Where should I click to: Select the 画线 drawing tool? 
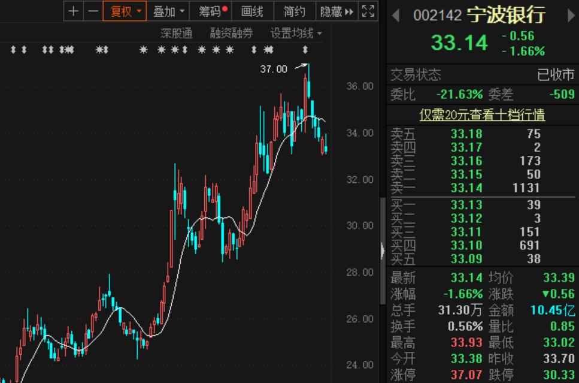coord(252,11)
